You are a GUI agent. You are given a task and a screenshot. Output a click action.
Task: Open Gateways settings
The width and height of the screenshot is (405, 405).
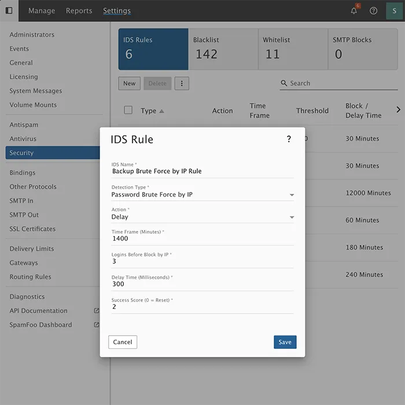pyautogui.click(x=24, y=263)
